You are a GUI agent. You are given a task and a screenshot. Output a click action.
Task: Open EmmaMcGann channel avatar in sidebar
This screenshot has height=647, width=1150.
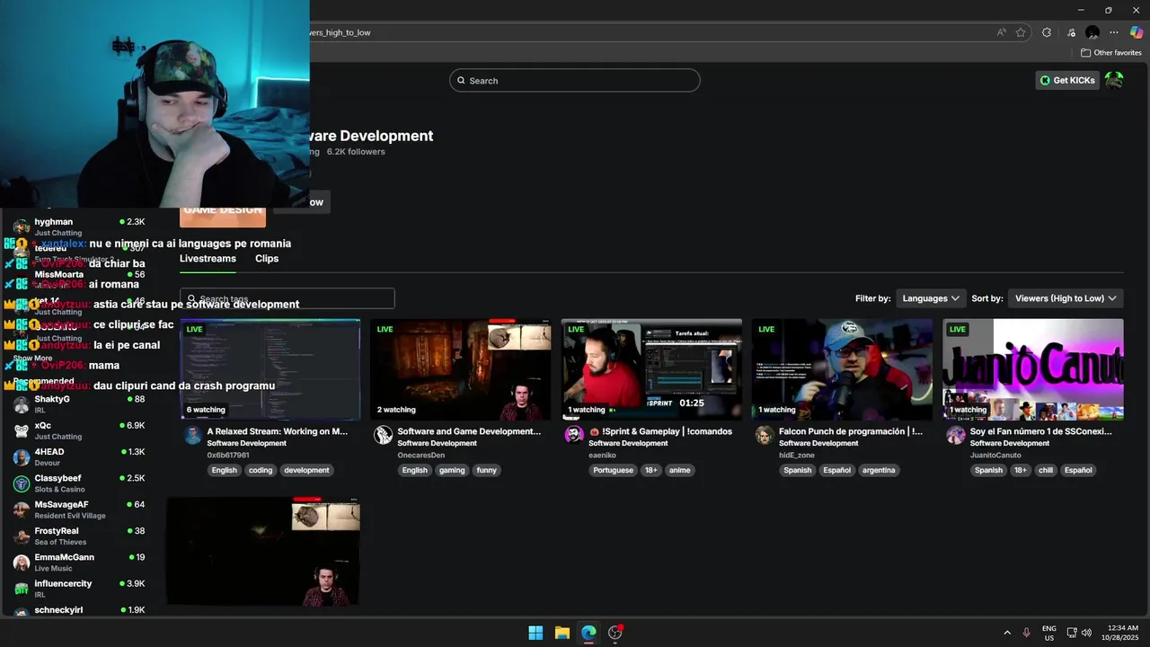(x=22, y=563)
